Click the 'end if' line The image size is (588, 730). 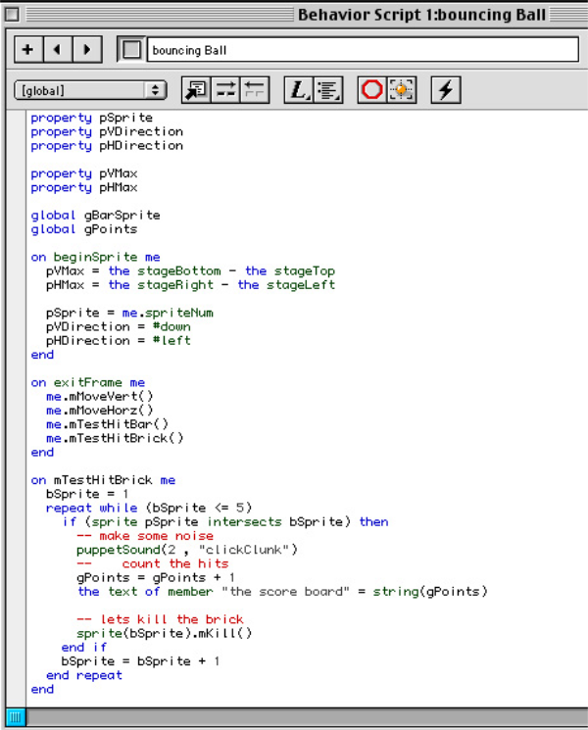[84, 648]
